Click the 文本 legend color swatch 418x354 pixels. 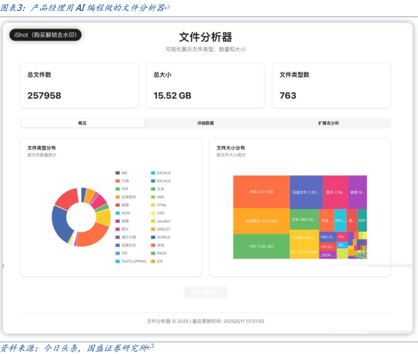pyautogui.click(x=153, y=189)
